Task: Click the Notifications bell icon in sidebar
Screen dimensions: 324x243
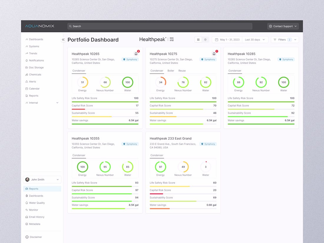Action: tap(27, 61)
